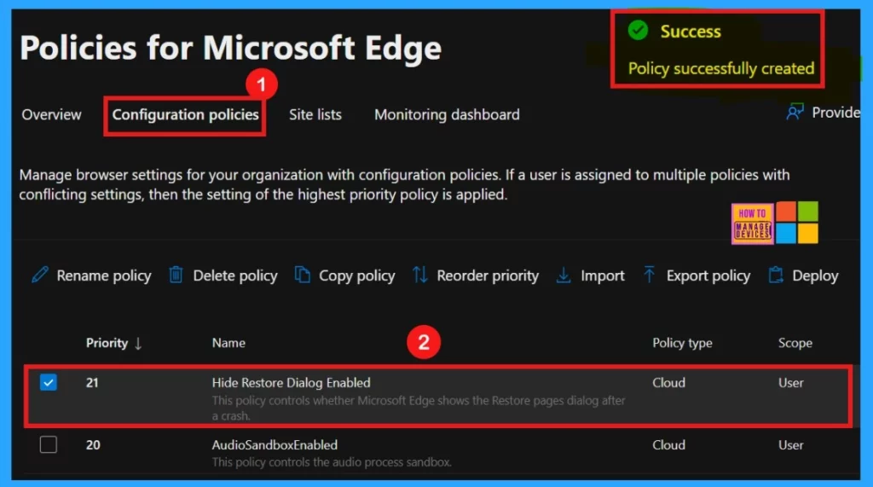Click the Name column header
Image resolution: width=873 pixels, height=487 pixels.
(228, 343)
